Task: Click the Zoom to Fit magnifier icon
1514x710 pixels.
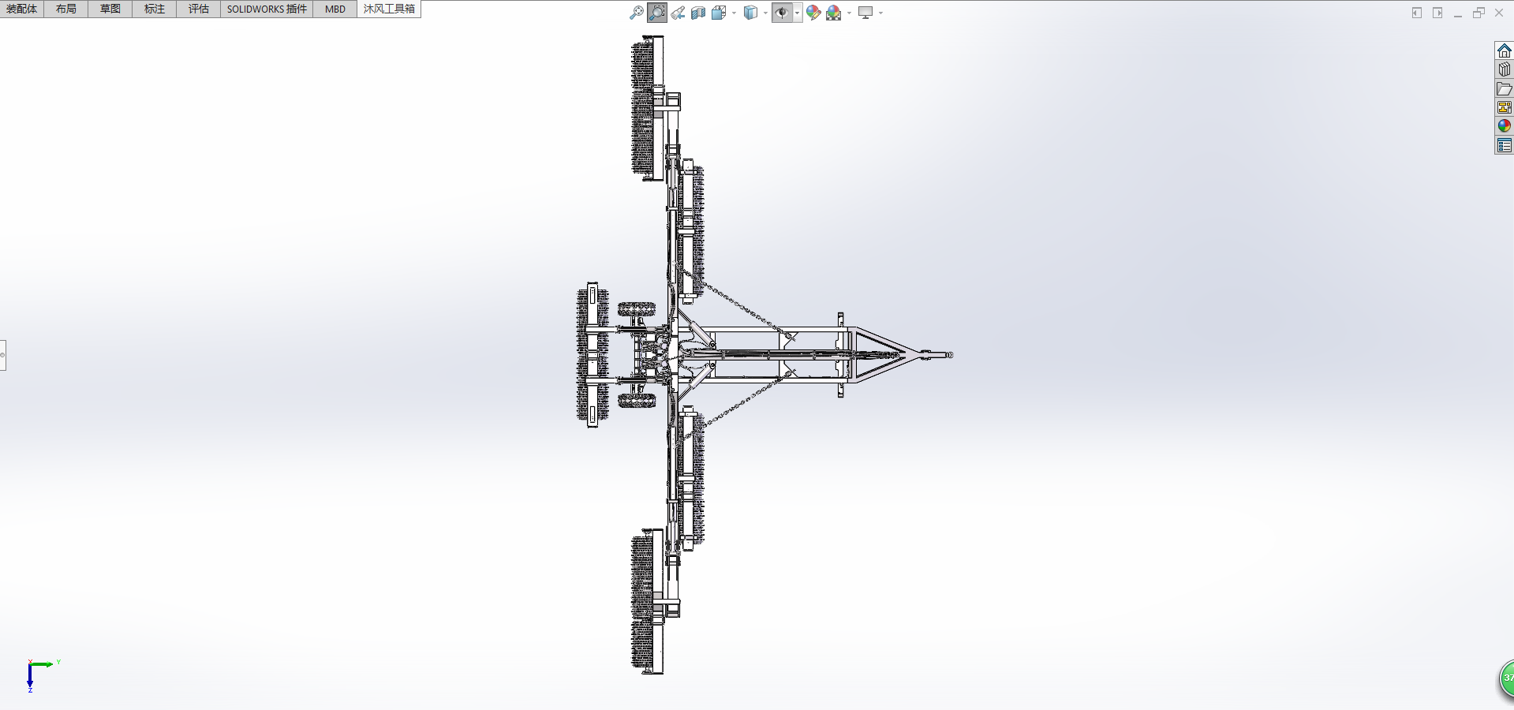Action: coord(637,13)
